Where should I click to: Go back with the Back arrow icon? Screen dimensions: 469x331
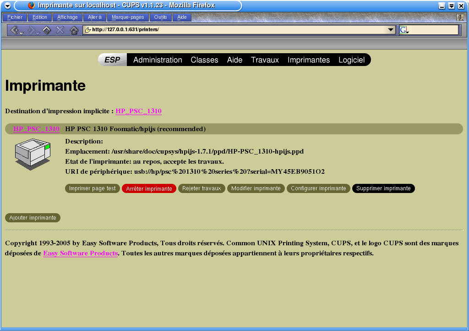[x=14, y=30]
